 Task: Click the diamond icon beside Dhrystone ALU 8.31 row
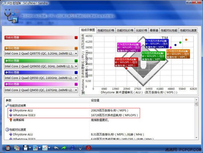(x=11, y=134)
